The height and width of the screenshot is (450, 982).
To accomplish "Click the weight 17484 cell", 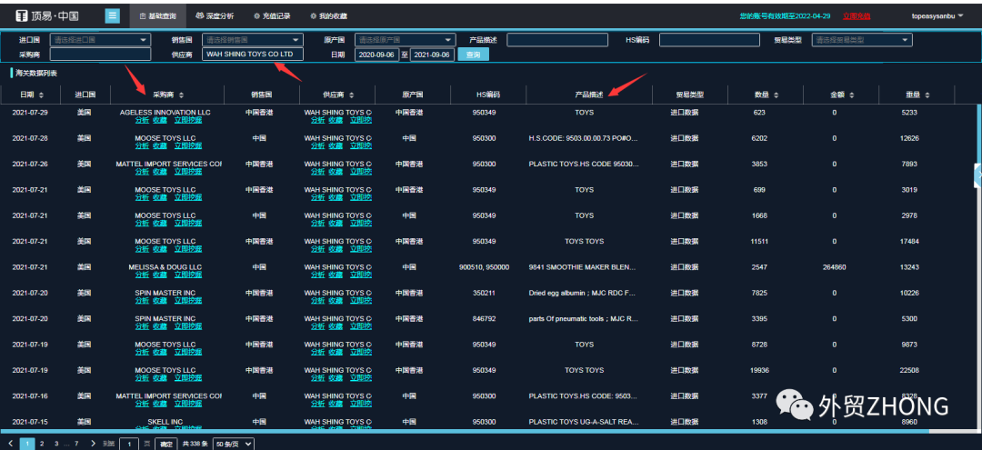I will coord(909,242).
